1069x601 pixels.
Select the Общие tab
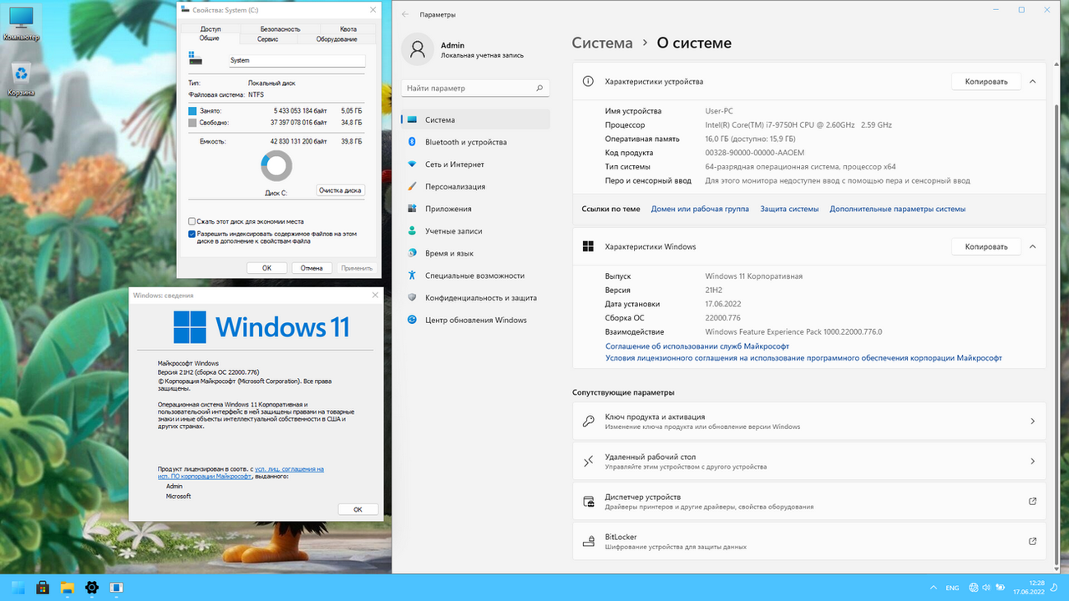(x=210, y=39)
